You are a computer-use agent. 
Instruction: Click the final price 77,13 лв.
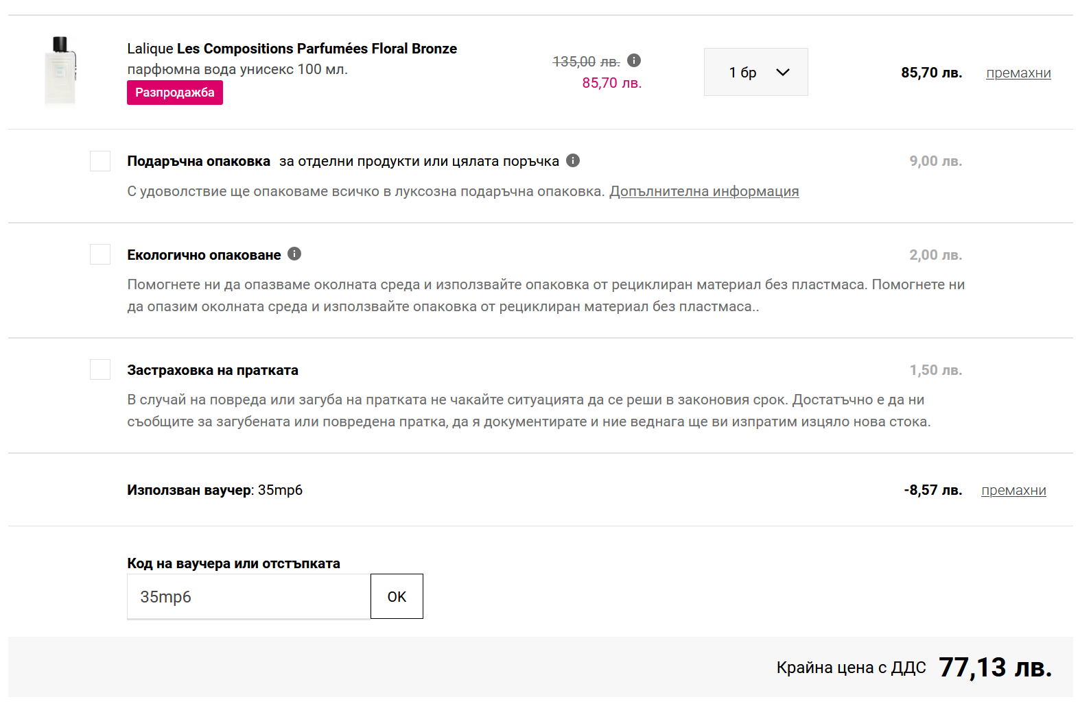coord(994,668)
